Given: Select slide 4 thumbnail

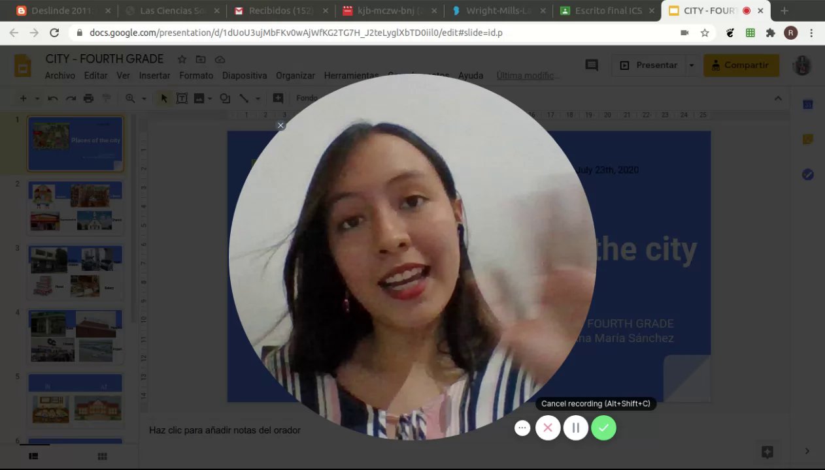Looking at the screenshot, I should click(75, 336).
